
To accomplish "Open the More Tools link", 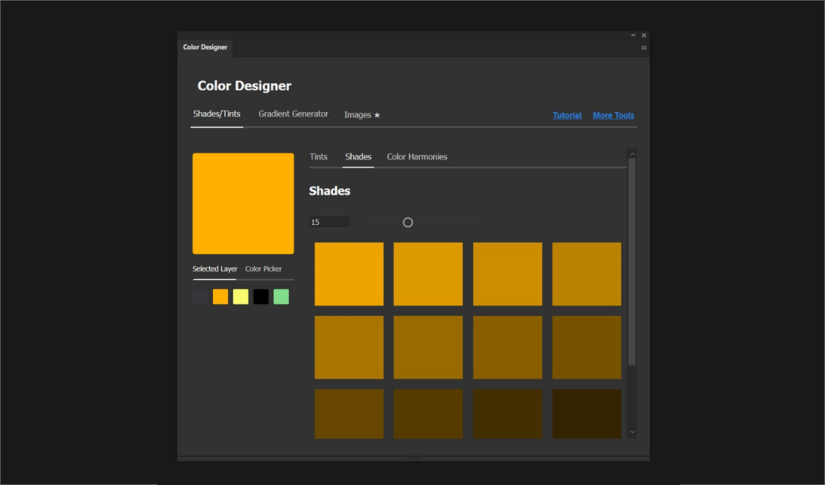I will [613, 115].
